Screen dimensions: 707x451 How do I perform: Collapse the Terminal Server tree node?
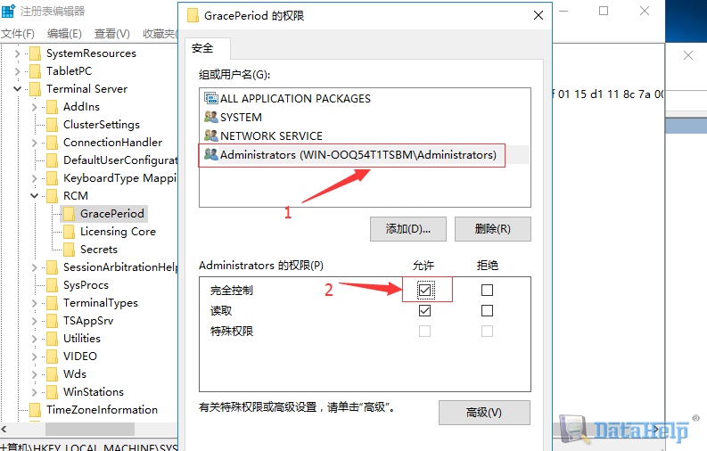click(x=17, y=89)
